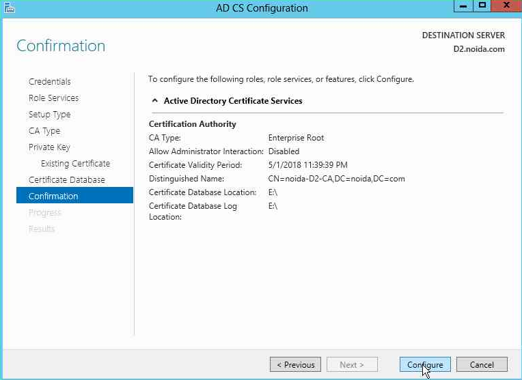Open the Private Key step
Screen dimensions: 522x380
tap(49, 147)
